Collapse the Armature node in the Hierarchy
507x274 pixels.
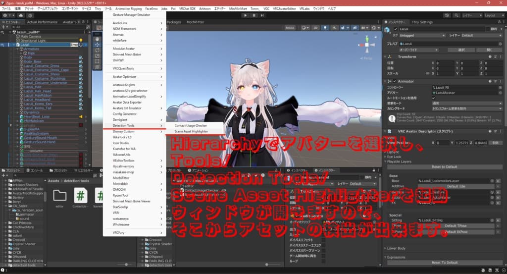18,49
